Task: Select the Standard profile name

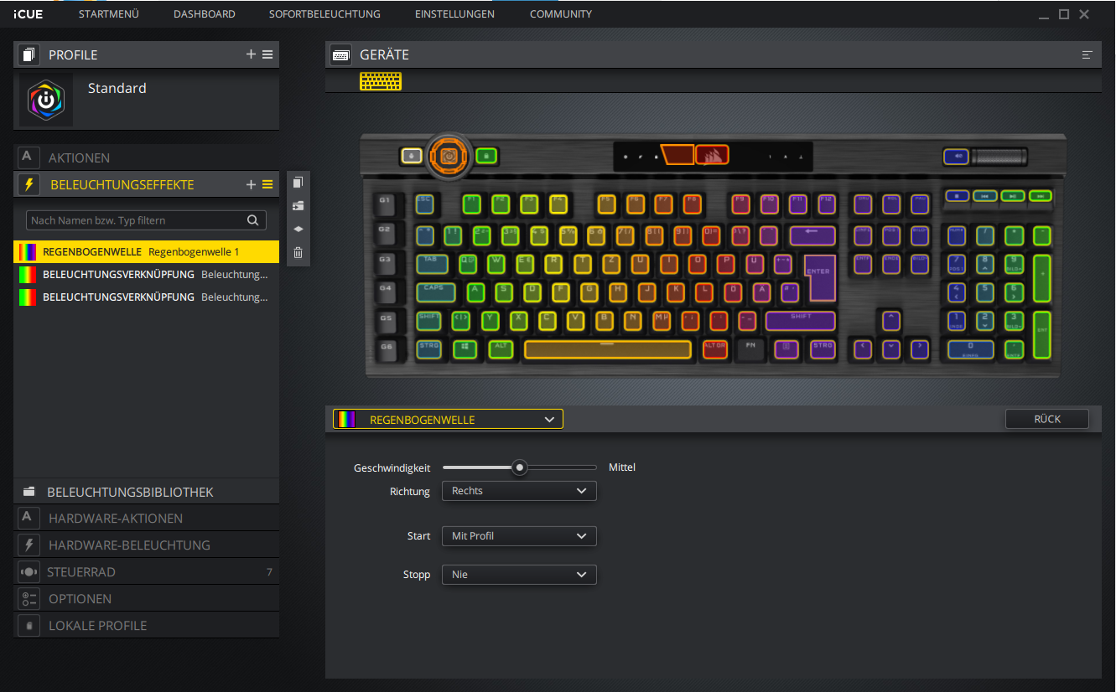Action: 117,88
